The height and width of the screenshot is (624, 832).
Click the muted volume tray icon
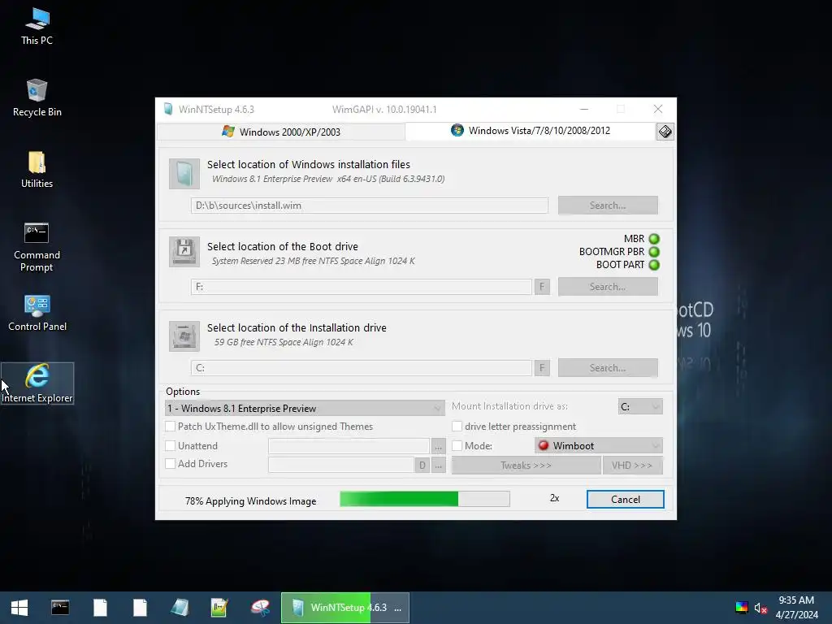760,608
